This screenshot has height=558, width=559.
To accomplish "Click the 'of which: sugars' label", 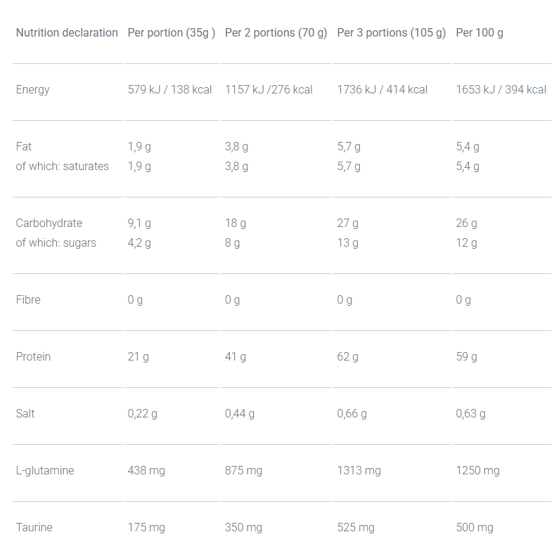I will pos(56,242).
